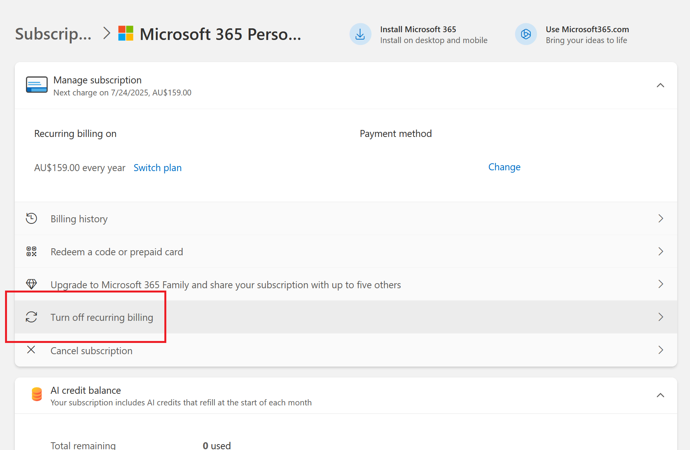Click the Install Microsoft 365 download icon

[x=360, y=35]
